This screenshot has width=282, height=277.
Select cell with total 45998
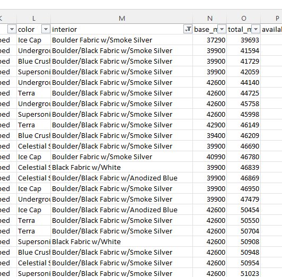coord(244,114)
